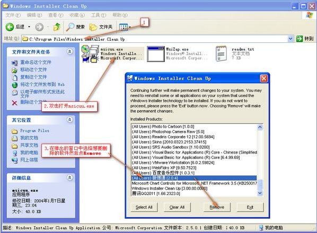Go up one folder level icon
The height and width of the screenshot is (233, 317).
pyautogui.click(x=57, y=27)
